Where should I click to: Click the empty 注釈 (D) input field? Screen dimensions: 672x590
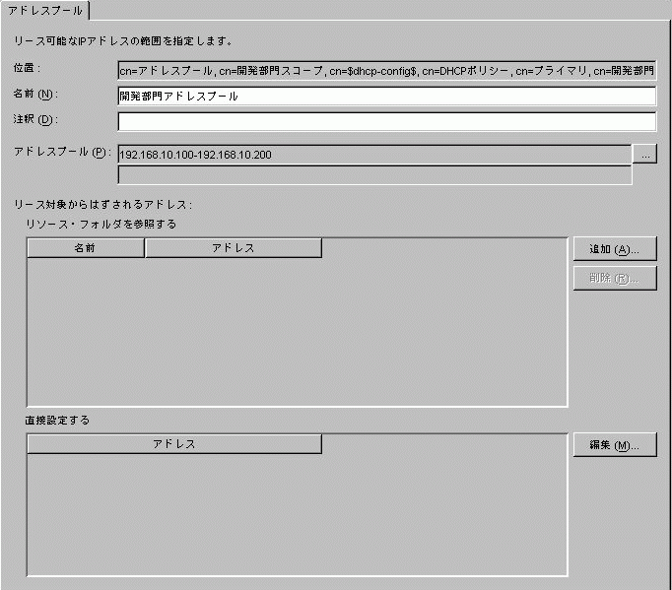click(386, 122)
